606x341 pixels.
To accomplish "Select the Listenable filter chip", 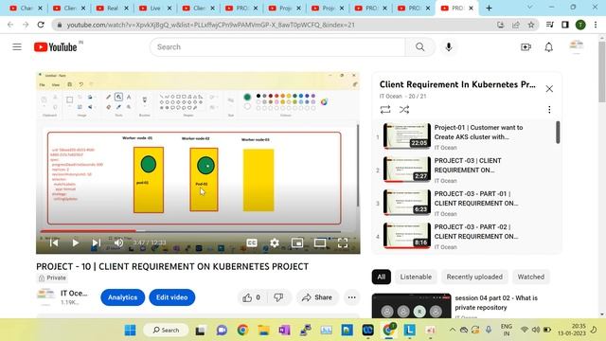I will coord(416,277).
